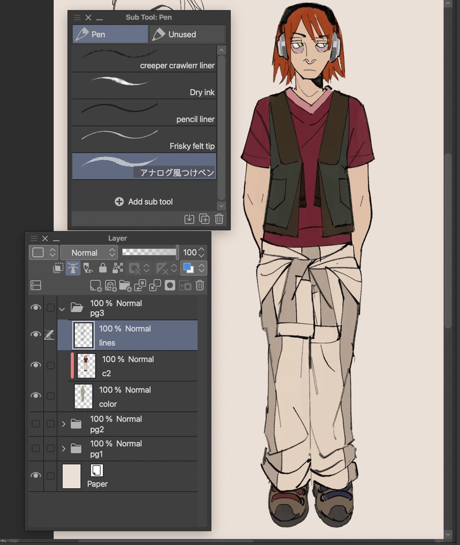Select the Frisky felt tip pen
The image size is (460, 545).
144,139
